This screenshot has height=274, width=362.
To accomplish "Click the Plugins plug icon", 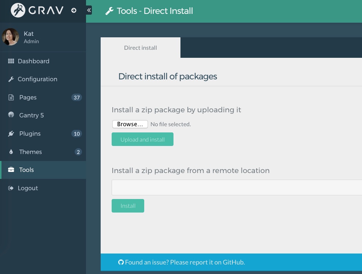I will click(11, 134).
